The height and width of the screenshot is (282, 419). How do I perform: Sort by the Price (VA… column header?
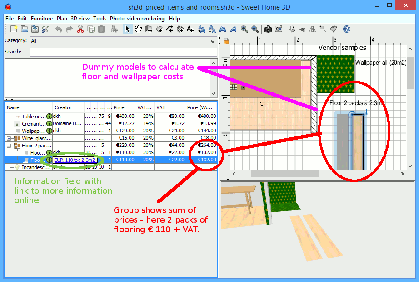point(200,107)
